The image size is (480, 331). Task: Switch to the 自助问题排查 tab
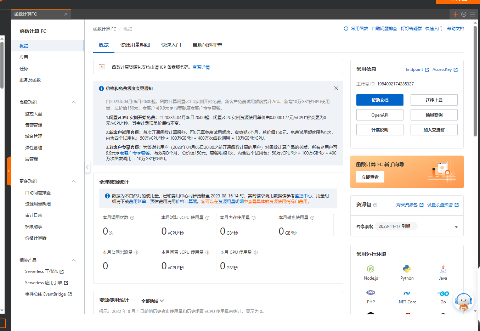[x=207, y=45]
